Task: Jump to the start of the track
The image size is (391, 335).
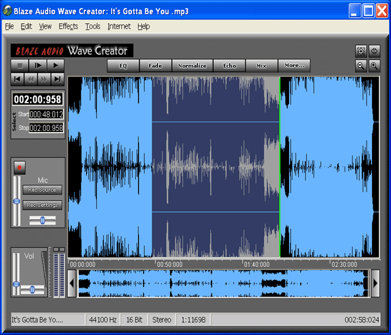Action: click(18, 79)
